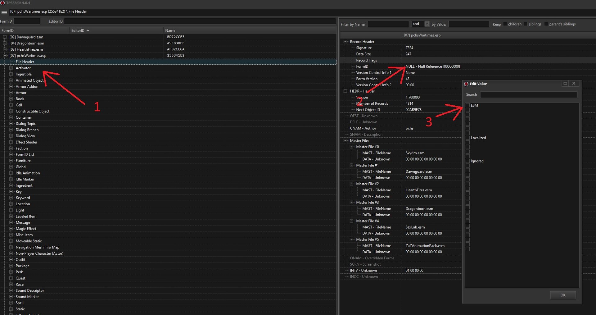
Task: Click the [07] pchsWartimes.esp view column header
Action: click(x=499, y=35)
